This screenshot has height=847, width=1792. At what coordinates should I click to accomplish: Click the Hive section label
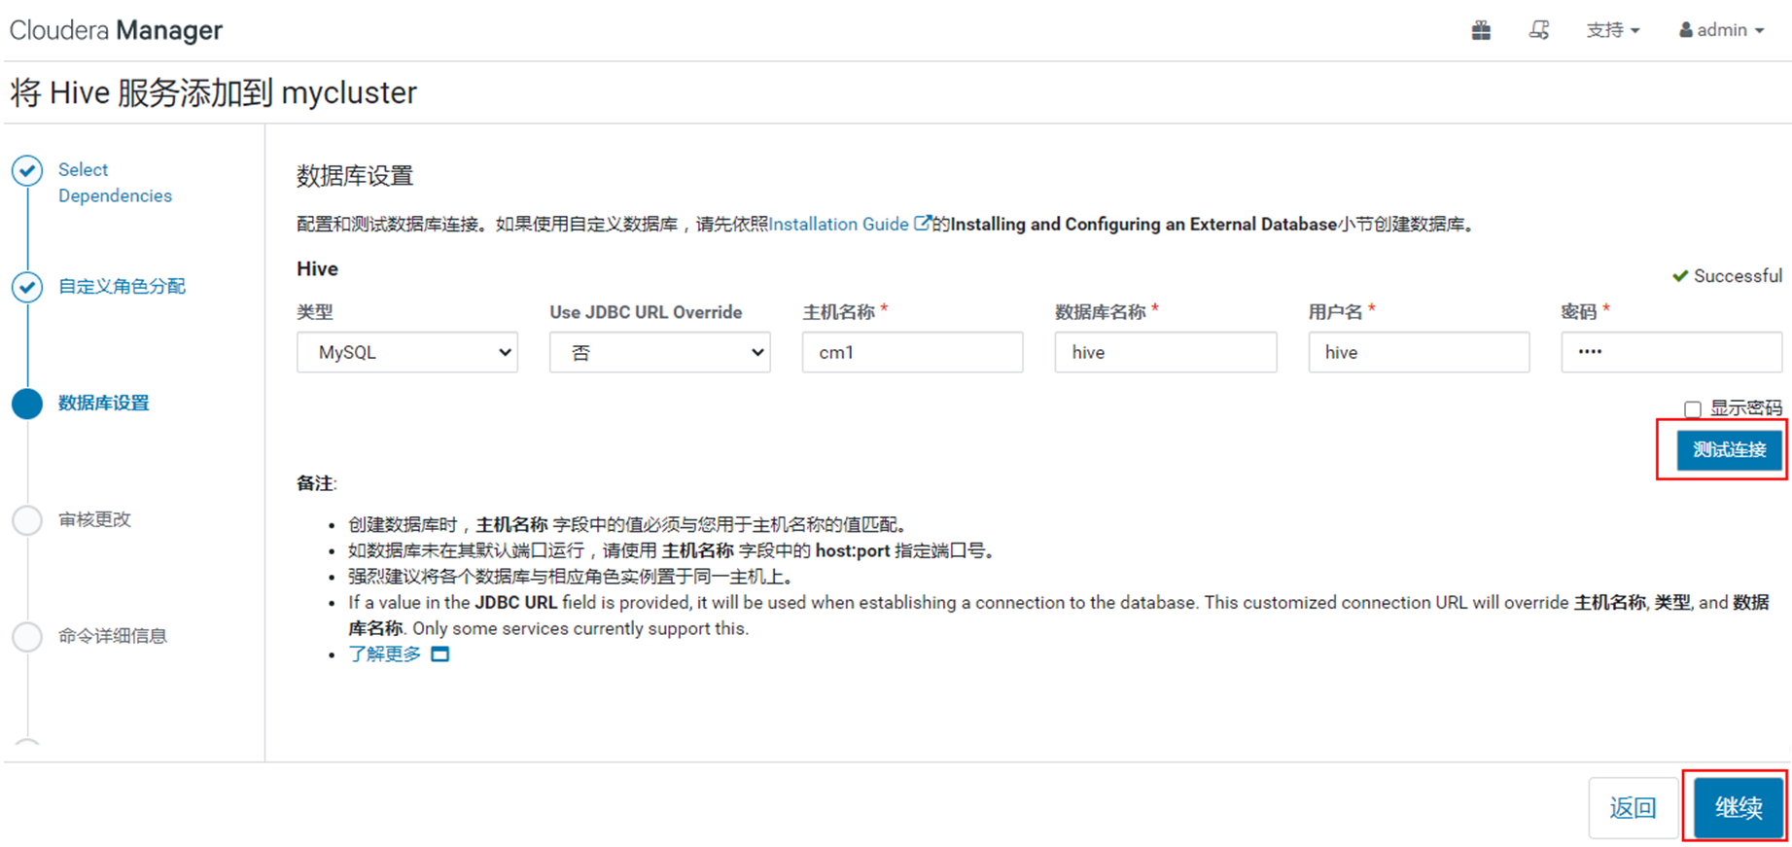click(x=318, y=269)
